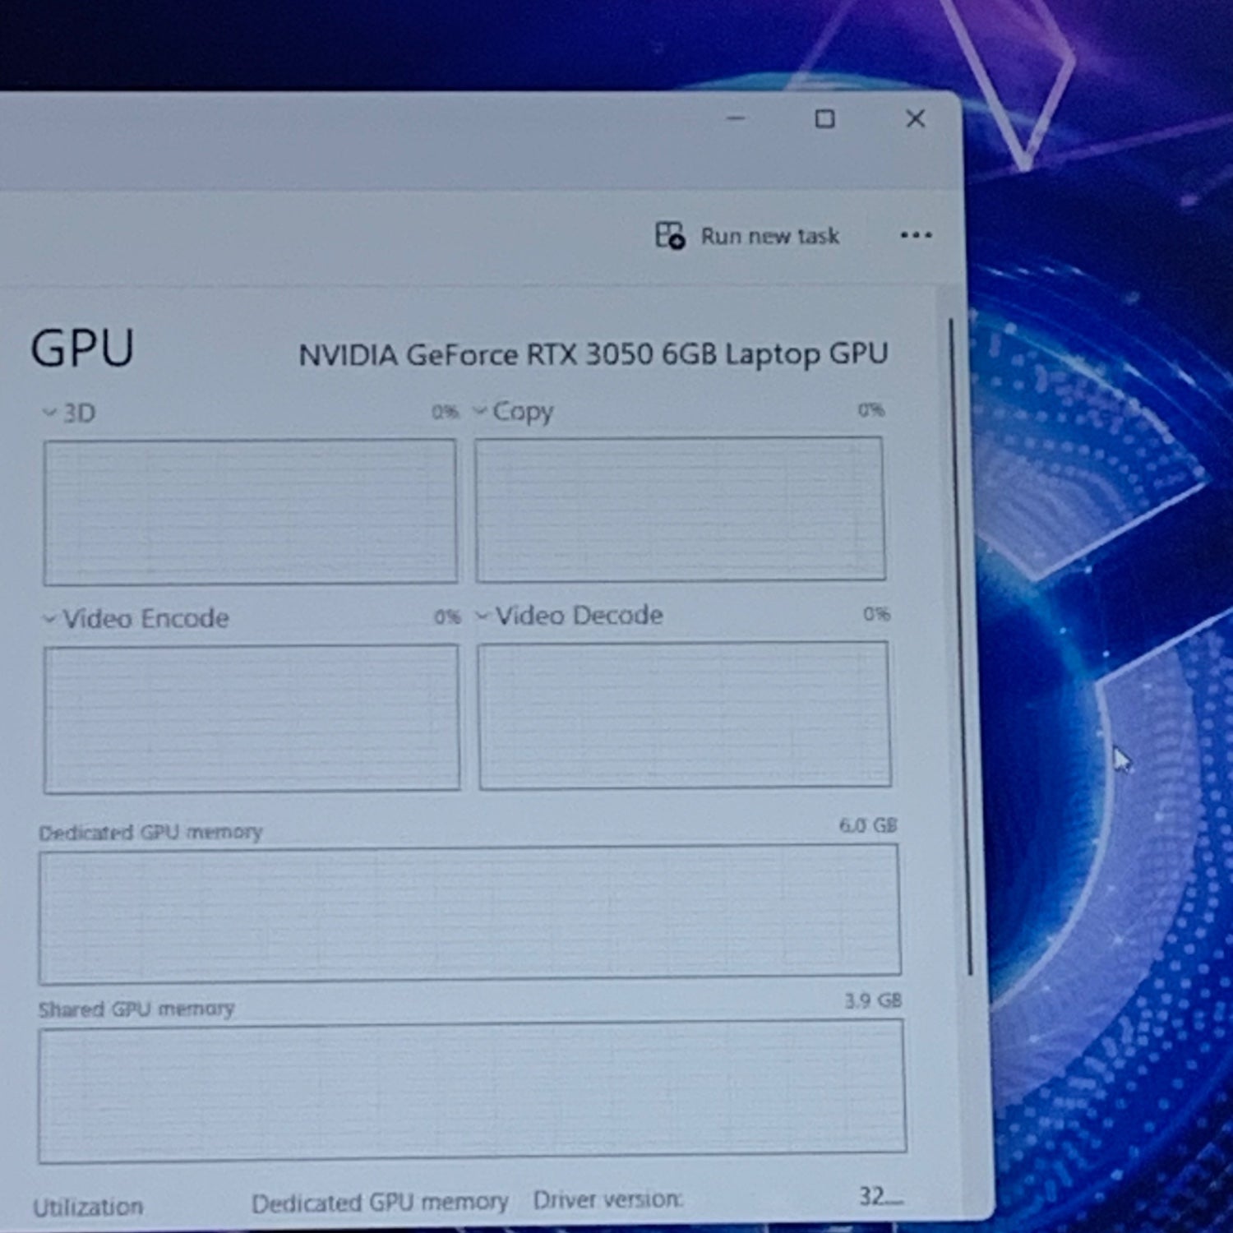Open the three-dot more options menu

point(916,235)
